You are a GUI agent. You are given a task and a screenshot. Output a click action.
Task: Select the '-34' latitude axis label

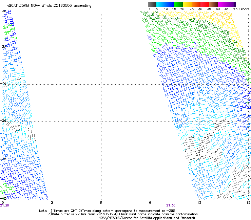tap(3, 83)
